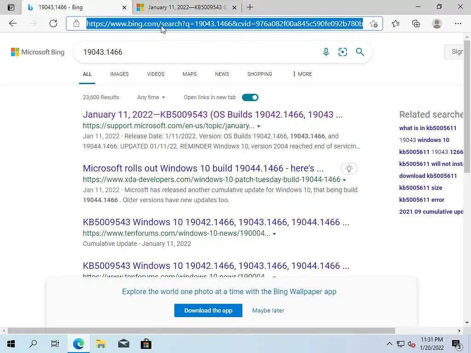This screenshot has width=471, height=353.
Task: Open the Mail app on taskbar
Action: [x=123, y=344]
